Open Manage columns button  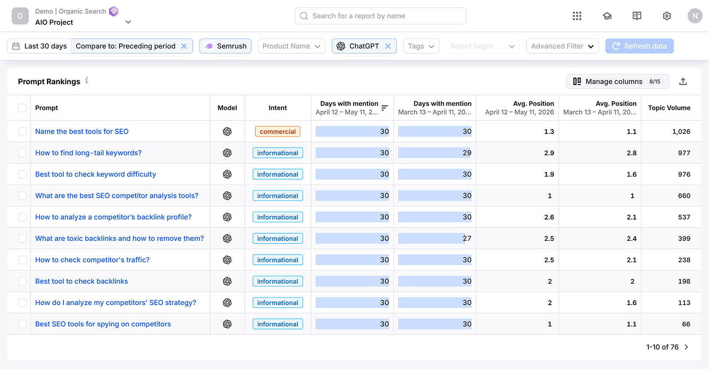618,82
